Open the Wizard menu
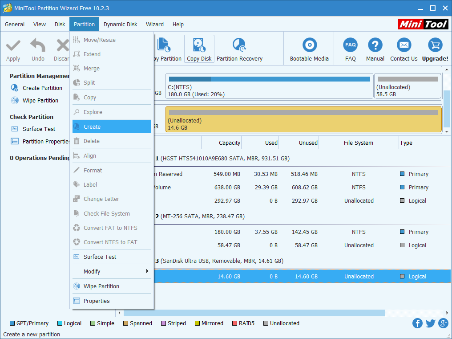 pyautogui.click(x=154, y=25)
